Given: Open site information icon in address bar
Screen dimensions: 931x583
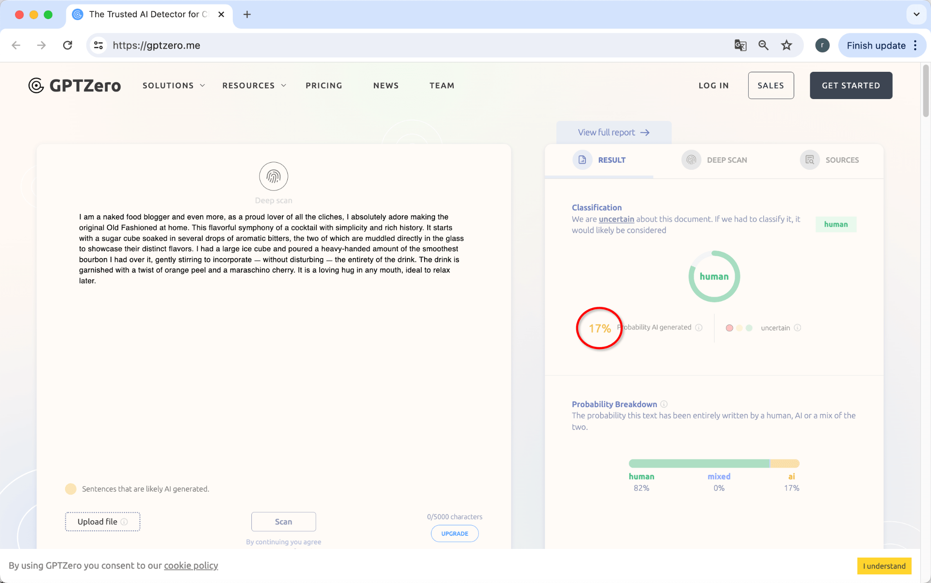Looking at the screenshot, I should tap(98, 45).
